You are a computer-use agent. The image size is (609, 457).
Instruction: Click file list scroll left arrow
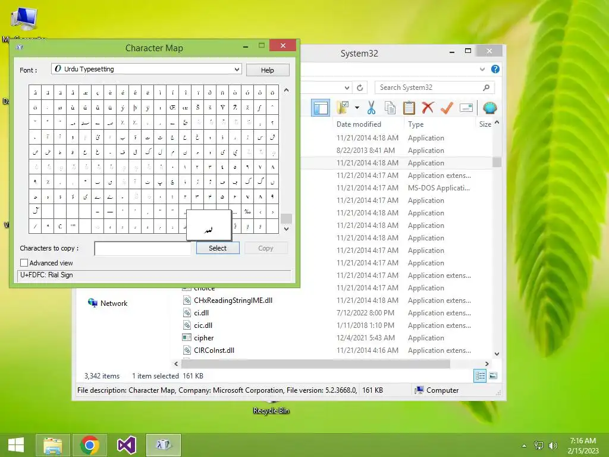[x=176, y=364]
